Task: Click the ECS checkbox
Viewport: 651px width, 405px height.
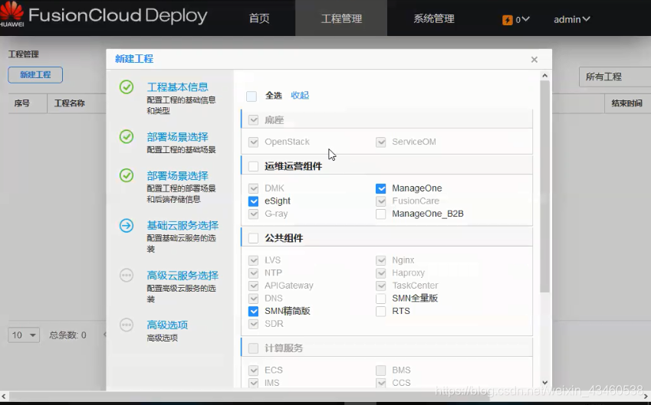Action: point(253,371)
